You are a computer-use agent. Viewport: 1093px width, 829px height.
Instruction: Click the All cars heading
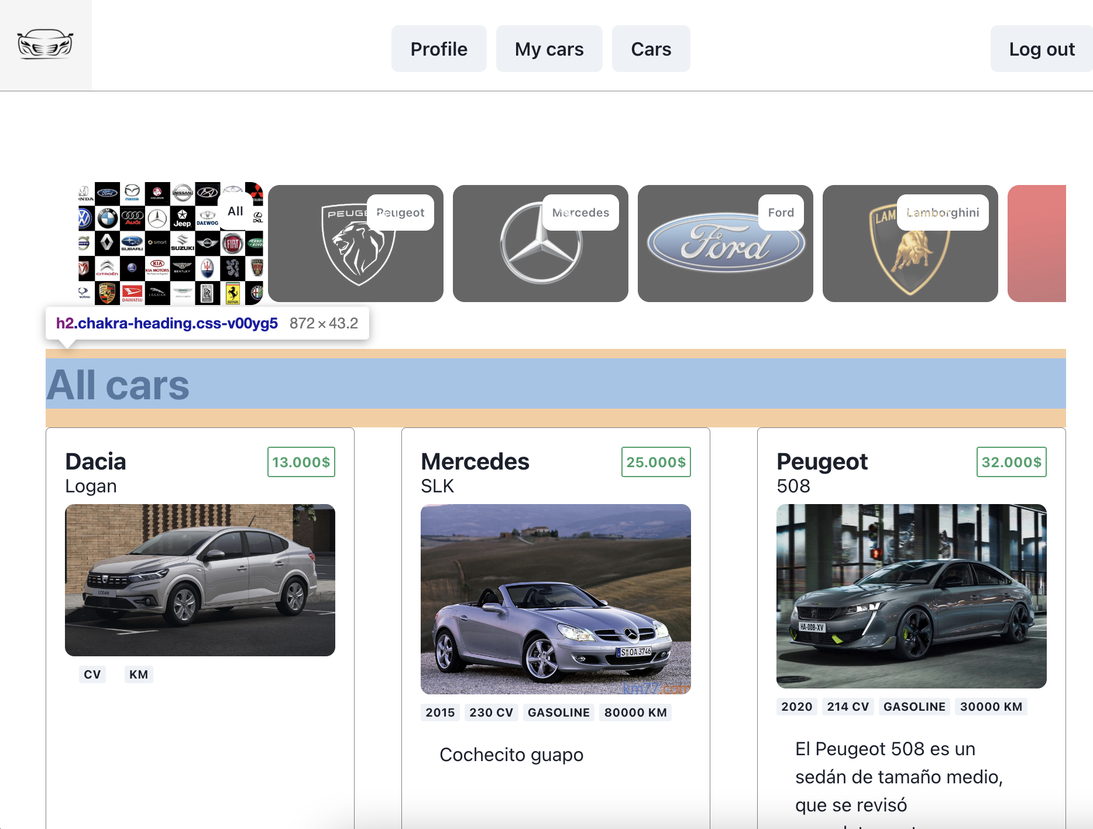(118, 385)
